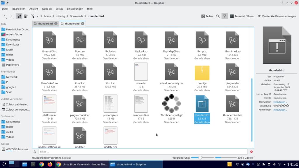Close the filter bar with red X
The height and width of the screenshot is (168, 299).
(251, 152)
